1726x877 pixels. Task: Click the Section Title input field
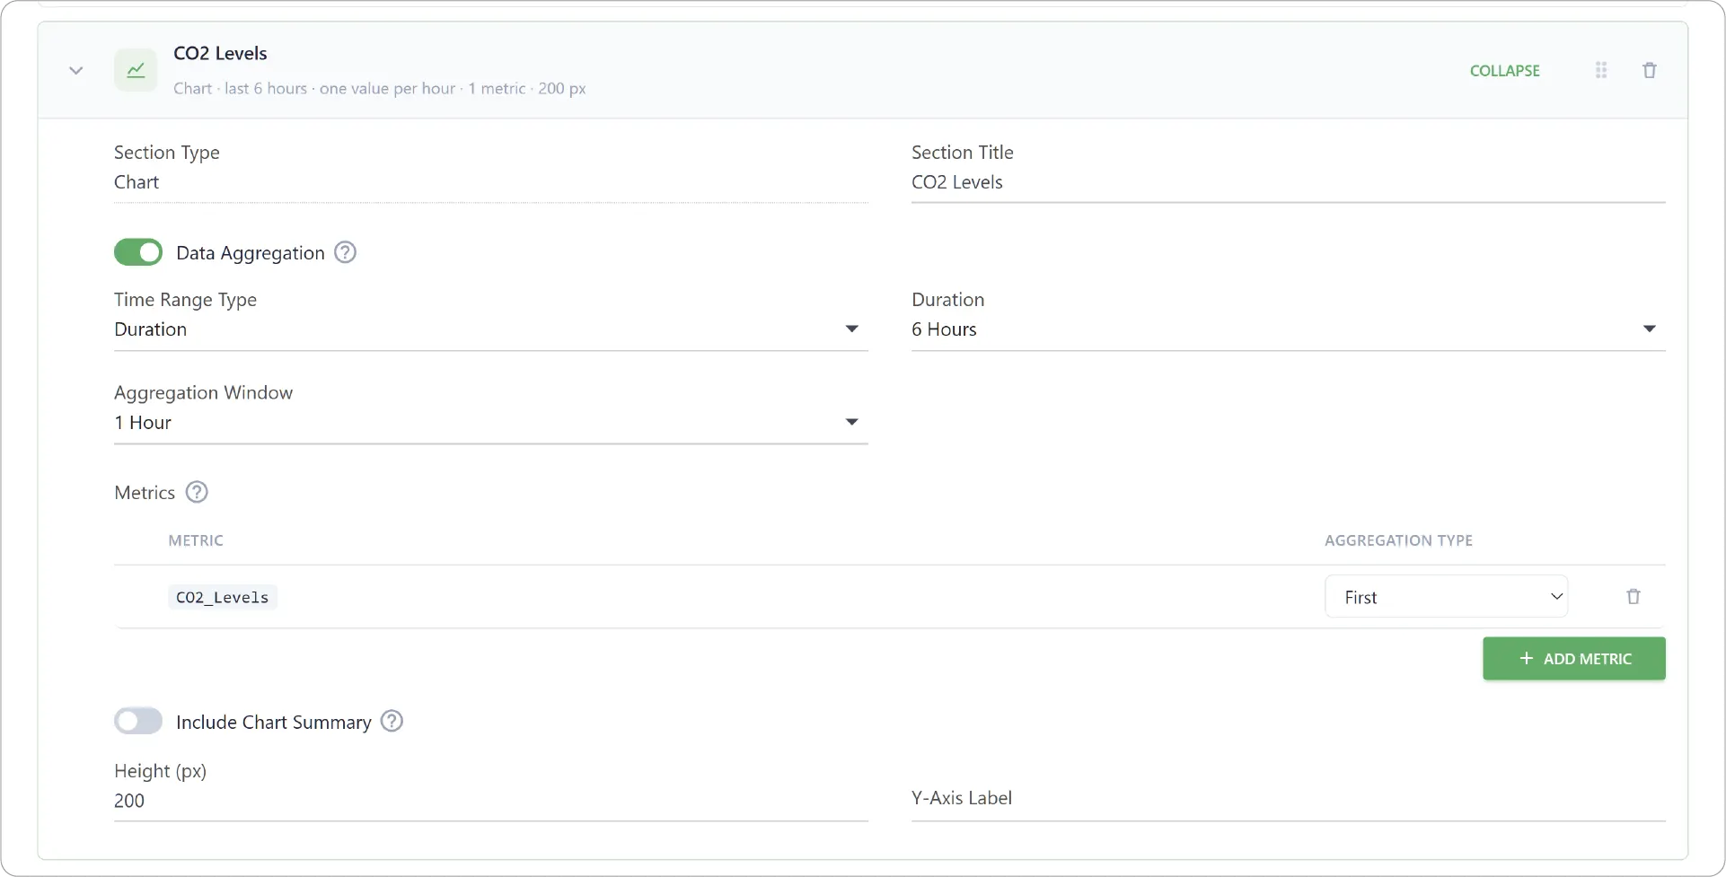pos(1289,182)
